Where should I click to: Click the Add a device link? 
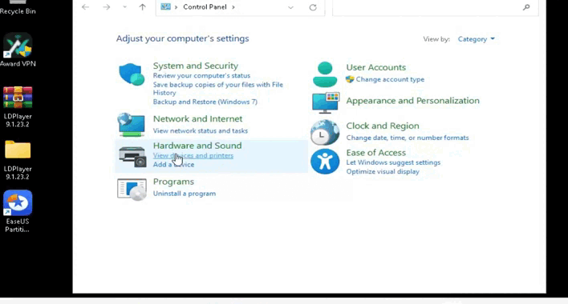coord(173,165)
